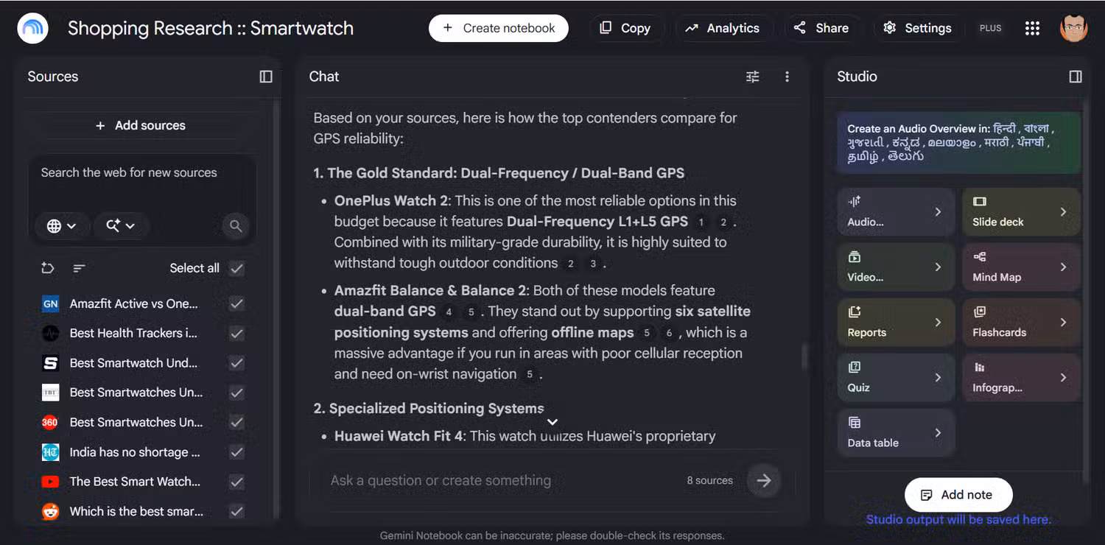The width and height of the screenshot is (1105, 545).
Task: Expand the Mind Map options arrow
Action: coord(1063,267)
